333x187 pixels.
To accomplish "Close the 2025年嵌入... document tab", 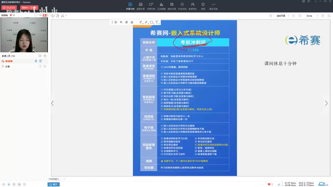I will pos(64,179).
